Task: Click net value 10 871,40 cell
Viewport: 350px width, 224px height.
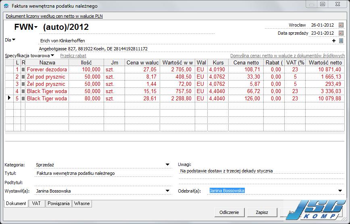Action: click(x=325, y=69)
